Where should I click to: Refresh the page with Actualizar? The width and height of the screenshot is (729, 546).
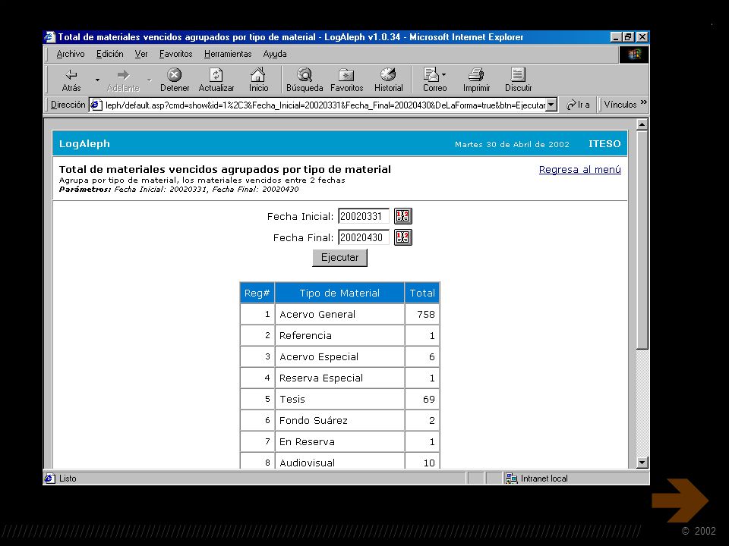(x=216, y=80)
